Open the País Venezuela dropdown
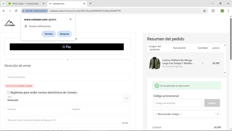Viewport: 232px width, 131px height. 68,98
